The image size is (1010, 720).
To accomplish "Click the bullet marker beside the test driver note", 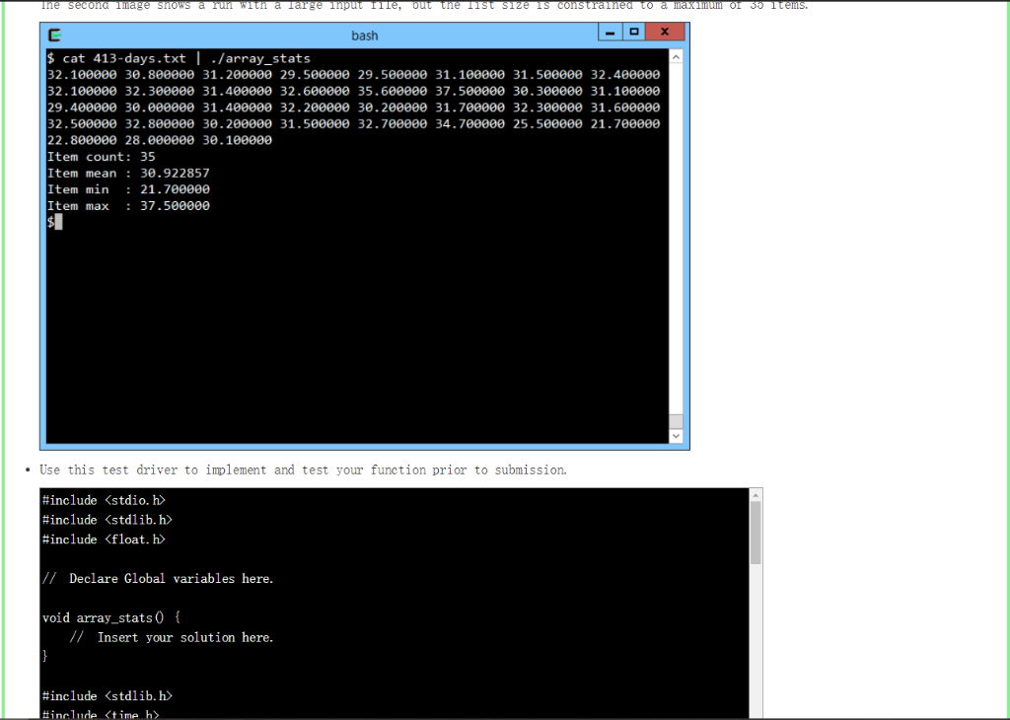I will (x=28, y=469).
